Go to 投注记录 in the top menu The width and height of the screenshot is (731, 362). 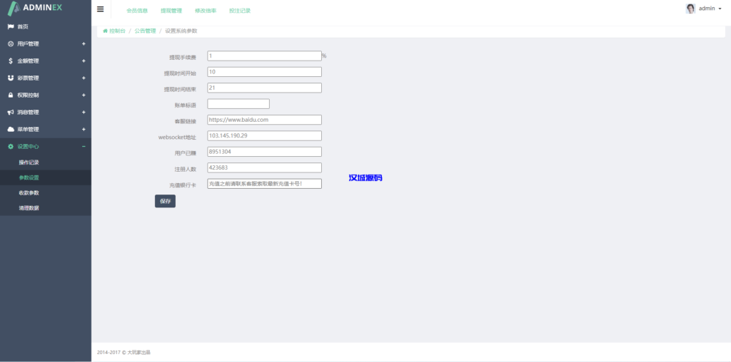239,11
